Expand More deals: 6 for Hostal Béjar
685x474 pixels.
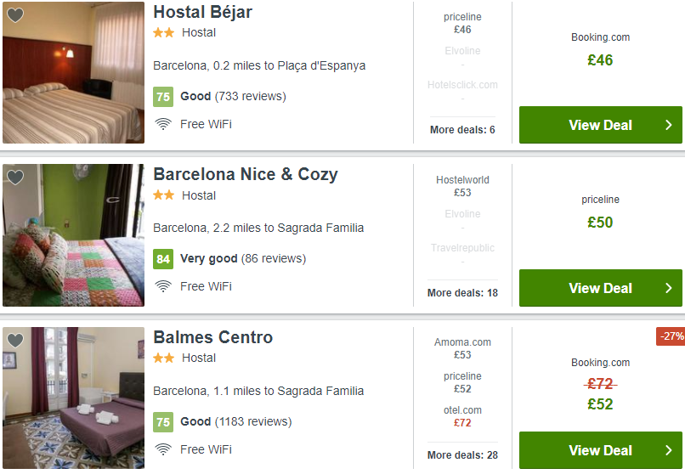pyautogui.click(x=462, y=130)
